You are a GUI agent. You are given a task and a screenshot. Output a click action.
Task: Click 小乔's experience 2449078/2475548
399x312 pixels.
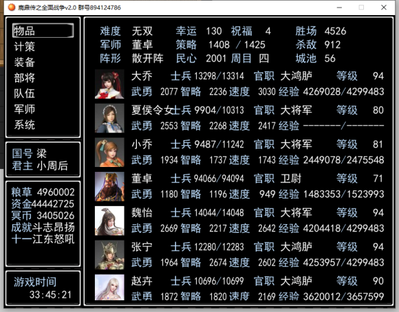343,160
